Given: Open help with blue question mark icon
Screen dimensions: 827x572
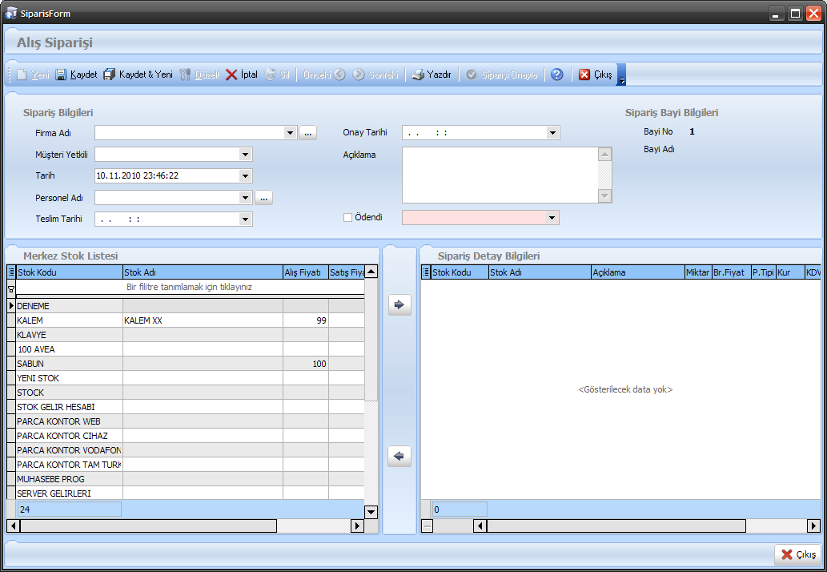Looking at the screenshot, I should click(557, 75).
